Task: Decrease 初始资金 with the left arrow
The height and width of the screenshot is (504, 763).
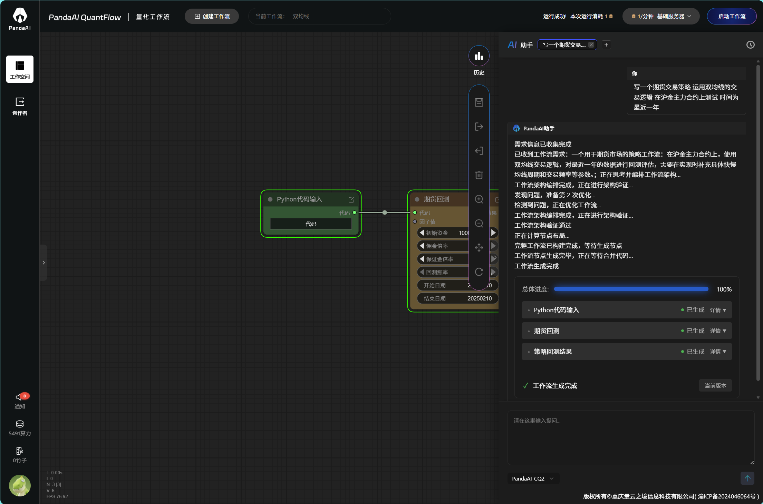Action: (422, 233)
